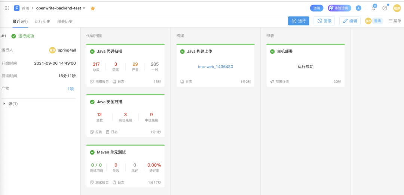The image size is (404, 195).
Task: Open the notifications bell icon
Action: (x=373, y=8)
